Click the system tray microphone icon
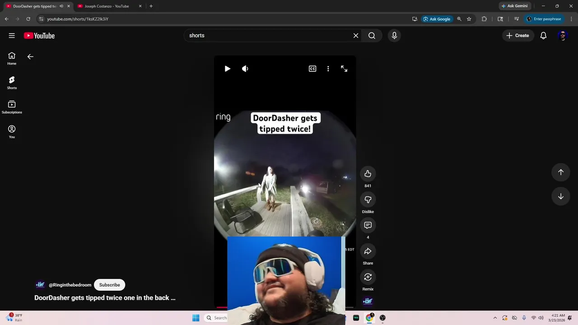This screenshot has width=578, height=325. (x=524, y=318)
